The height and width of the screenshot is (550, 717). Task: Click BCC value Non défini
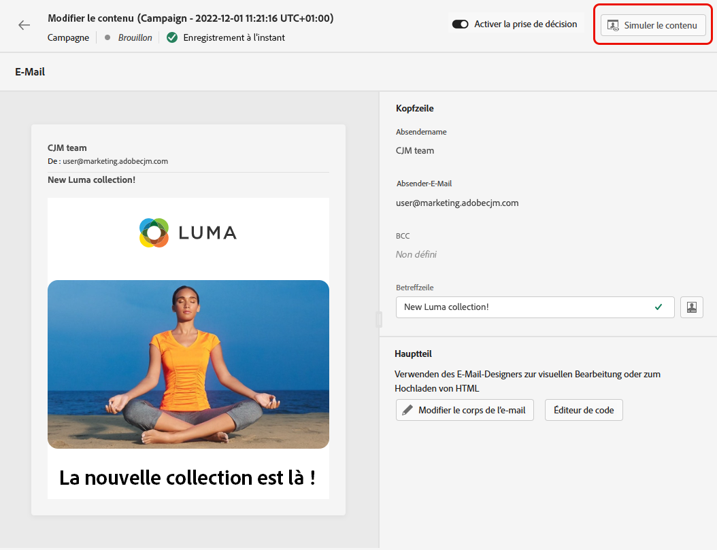point(416,254)
